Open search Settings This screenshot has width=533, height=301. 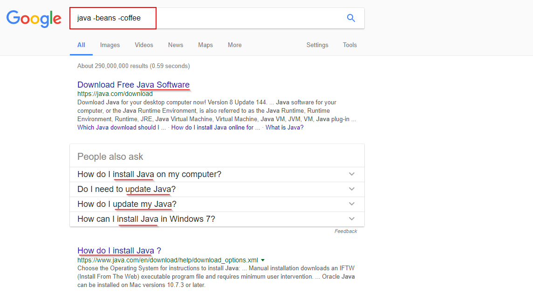coord(317,45)
